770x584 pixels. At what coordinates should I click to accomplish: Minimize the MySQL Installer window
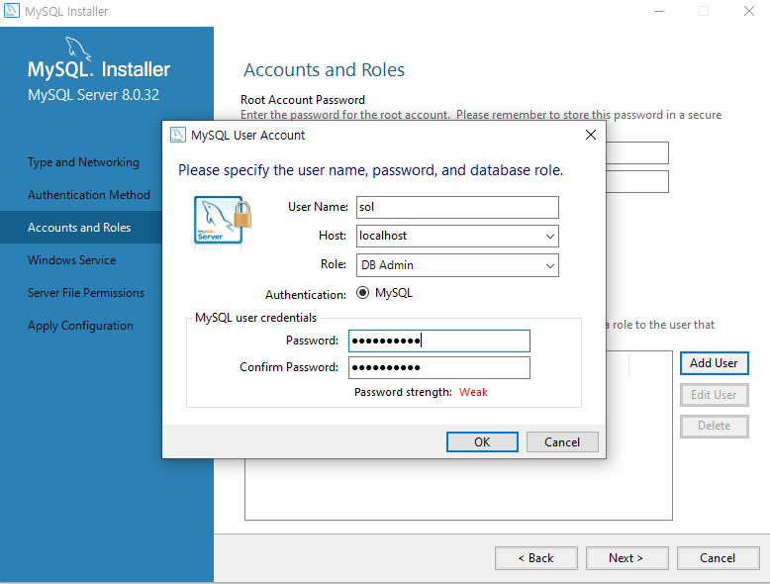[x=659, y=11]
